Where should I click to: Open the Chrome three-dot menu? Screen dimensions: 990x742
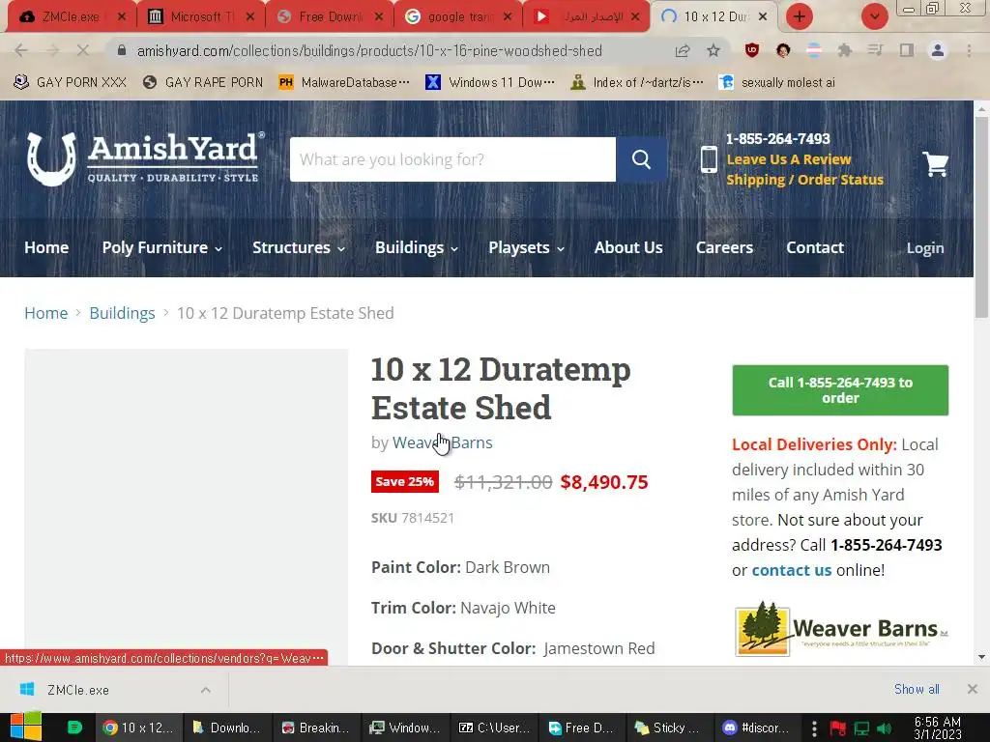click(x=969, y=50)
